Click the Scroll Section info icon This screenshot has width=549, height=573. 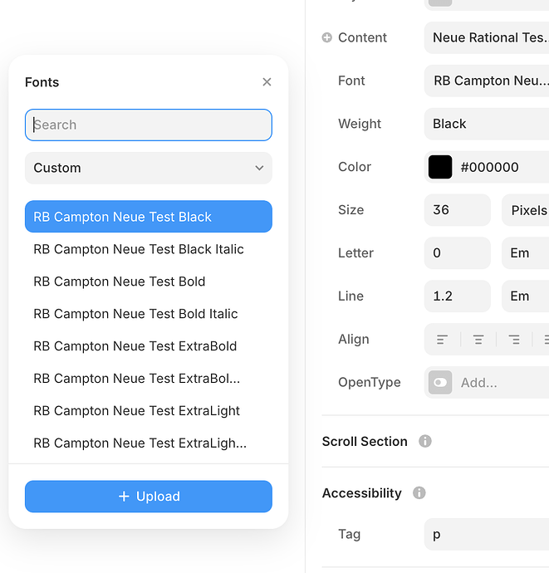(425, 441)
